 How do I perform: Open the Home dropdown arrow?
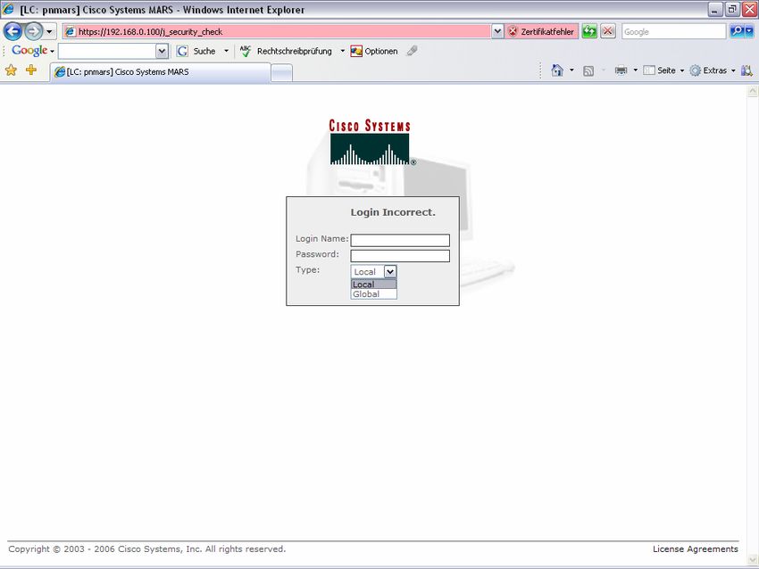click(571, 70)
